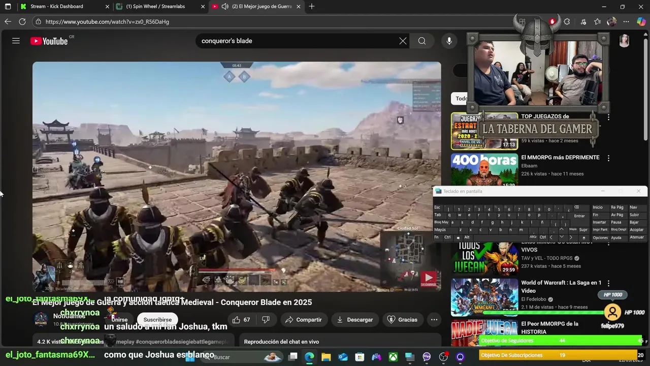Select the Todo filter chip
The height and width of the screenshot is (366, 650).
(x=460, y=99)
